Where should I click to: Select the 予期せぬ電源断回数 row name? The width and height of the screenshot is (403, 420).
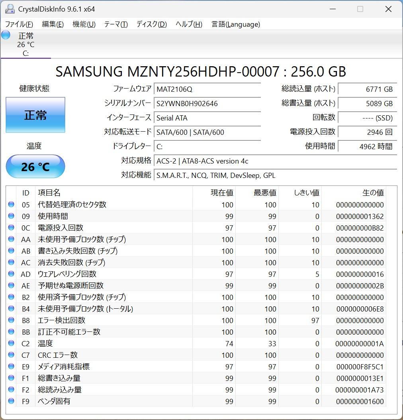[x=70, y=286]
